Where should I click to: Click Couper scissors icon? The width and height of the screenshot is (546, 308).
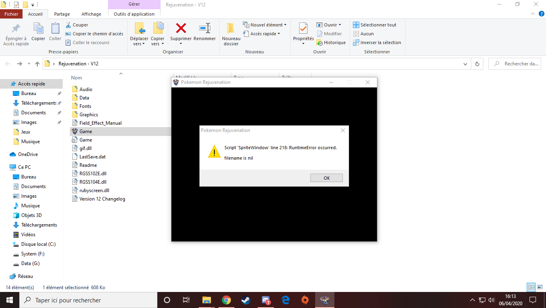coord(68,25)
